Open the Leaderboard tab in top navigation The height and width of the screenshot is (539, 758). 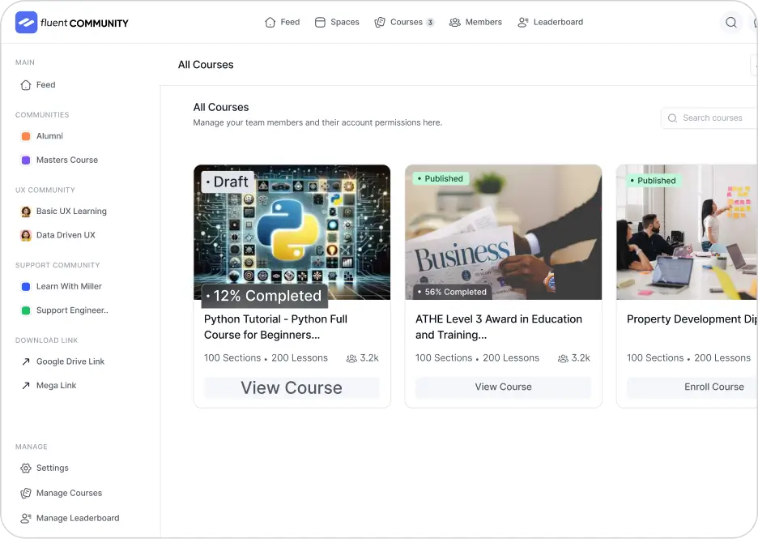(x=550, y=22)
